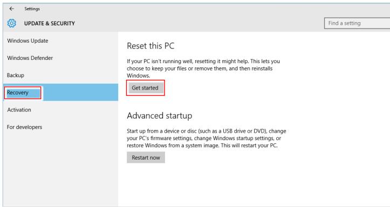Click the word "Windows." ending the reset description
The width and height of the screenshot is (390, 207).
[138, 75]
